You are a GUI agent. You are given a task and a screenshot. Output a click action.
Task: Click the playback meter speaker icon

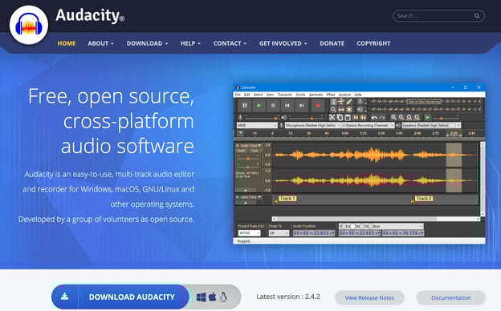coord(360,109)
